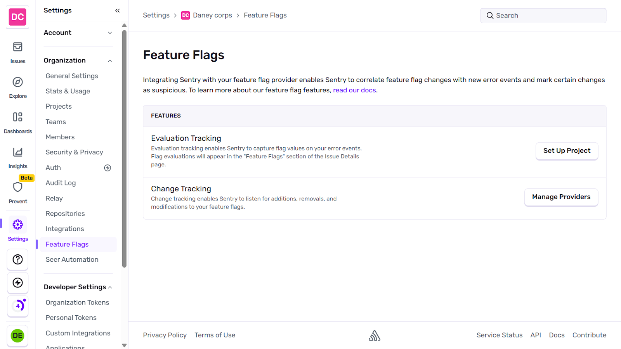This screenshot has height=349, width=621.
Task: Open the DE user avatar menu
Action: [17, 335]
